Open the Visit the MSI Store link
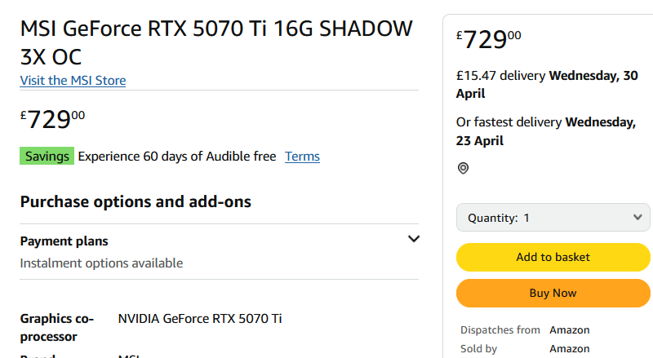 click(x=73, y=80)
